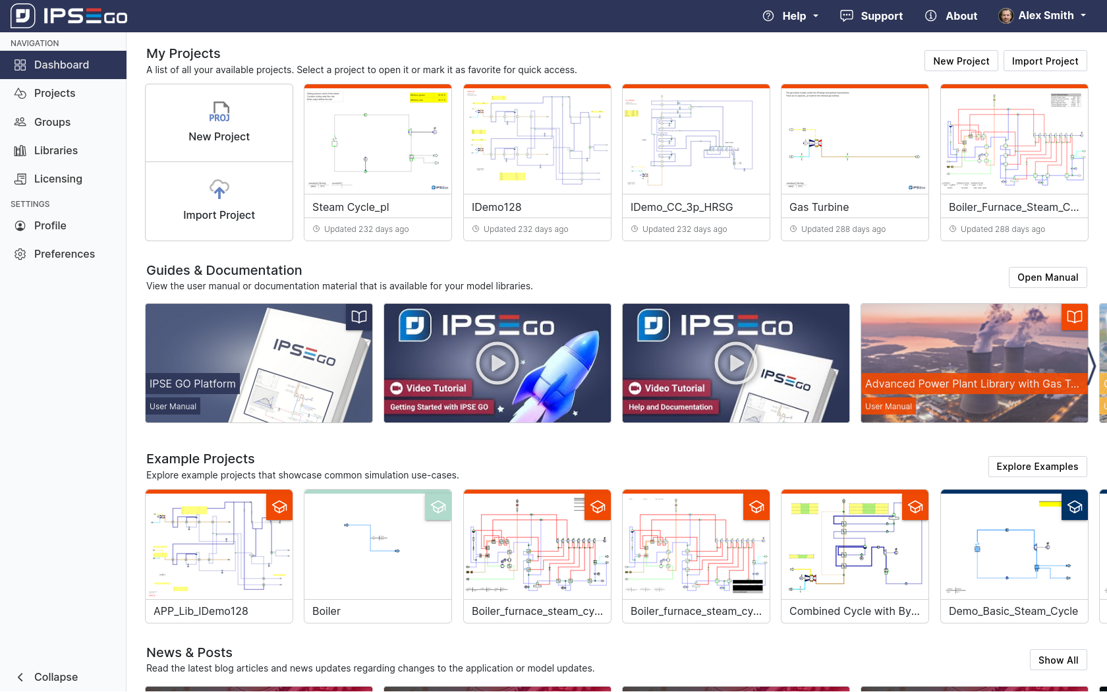Play the Help and Documentation video
1107x692 pixels.
(735, 363)
